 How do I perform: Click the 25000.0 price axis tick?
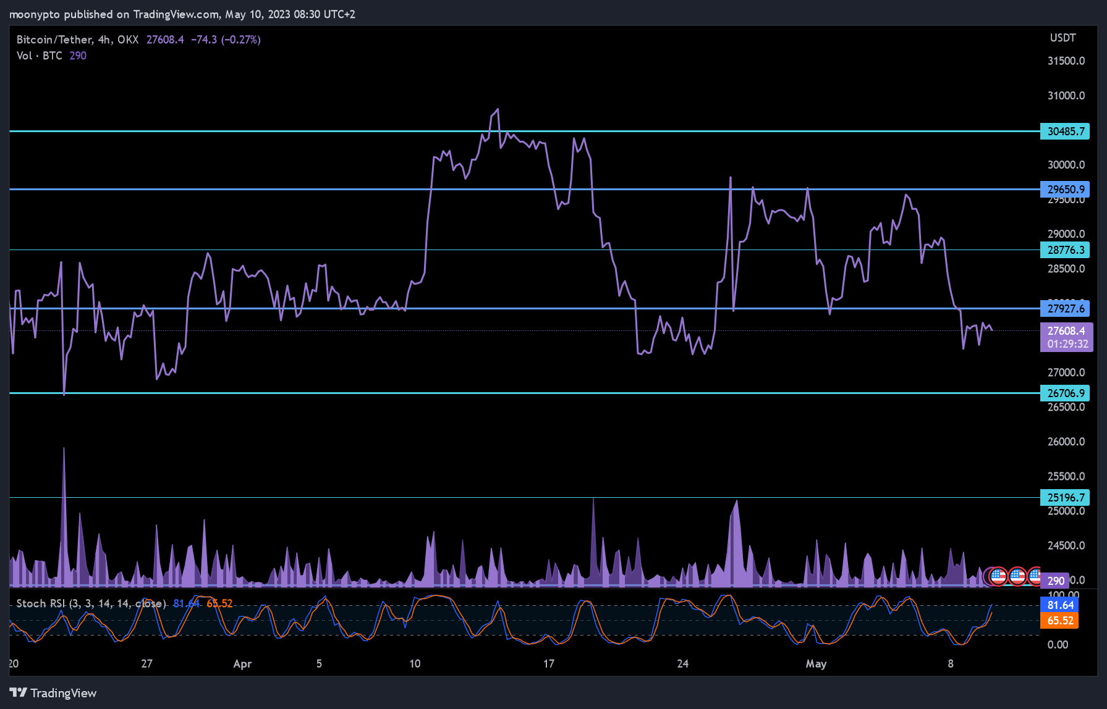1066,511
